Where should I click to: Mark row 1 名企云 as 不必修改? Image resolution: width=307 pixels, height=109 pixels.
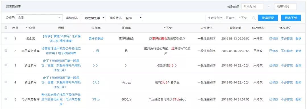[x=287, y=38]
